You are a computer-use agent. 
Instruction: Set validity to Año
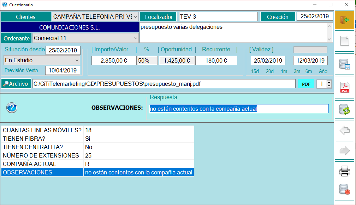[323, 71]
